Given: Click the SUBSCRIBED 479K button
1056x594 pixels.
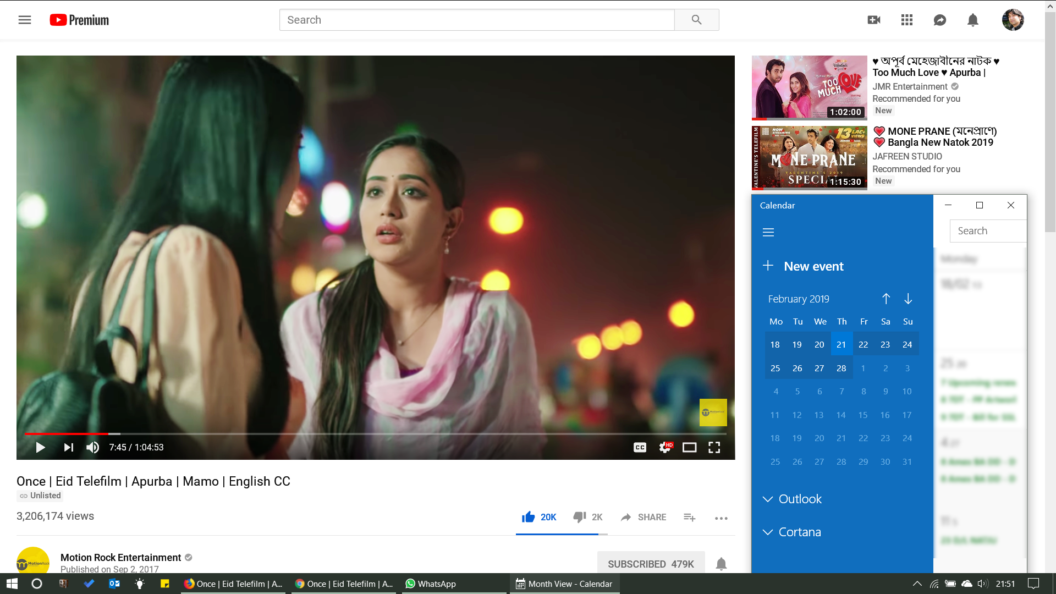Looking at the screenshot, I should (x=651, y=564).
